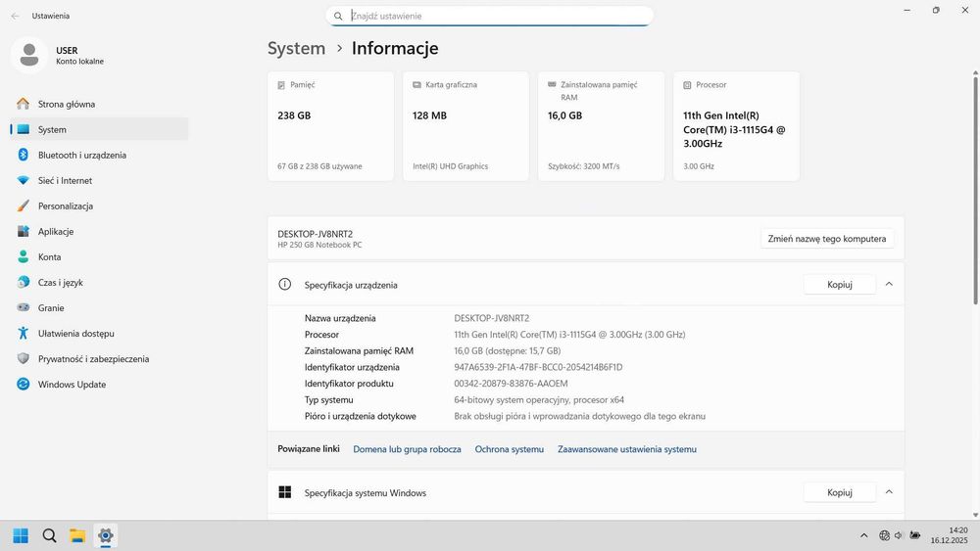Show hidden tray icons chevron
This screenshot has width=980, height=551.
point(863,535)
